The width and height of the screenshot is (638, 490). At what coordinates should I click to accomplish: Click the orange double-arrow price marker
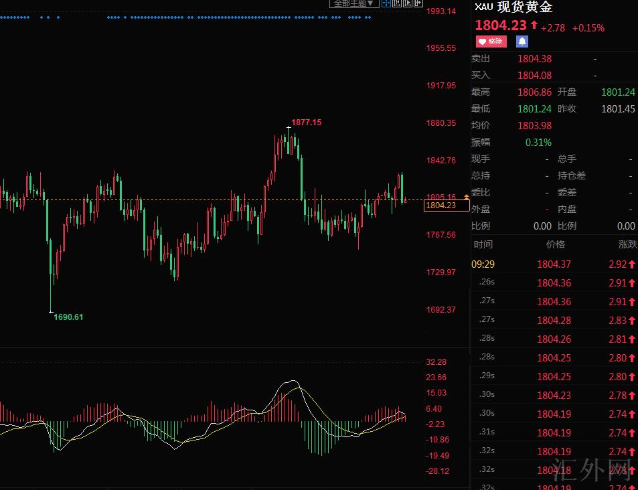coord(466,197)
